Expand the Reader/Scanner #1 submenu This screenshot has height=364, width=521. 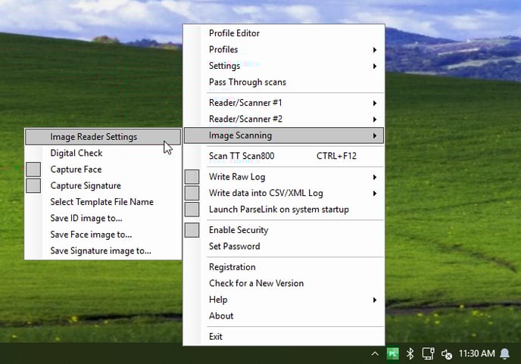pos(284,103)
